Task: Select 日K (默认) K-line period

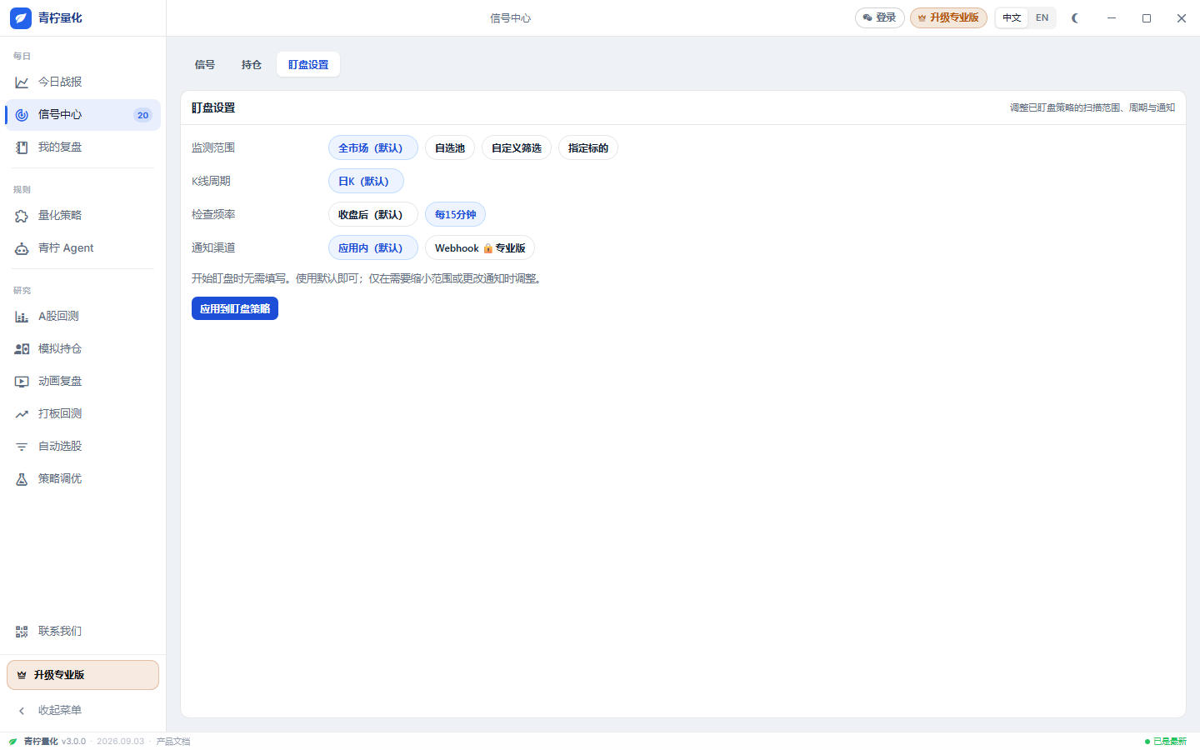Action: tap(366, 182)
